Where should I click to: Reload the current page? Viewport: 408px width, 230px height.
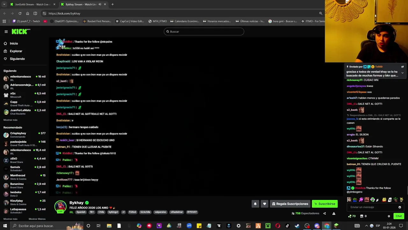20,13
